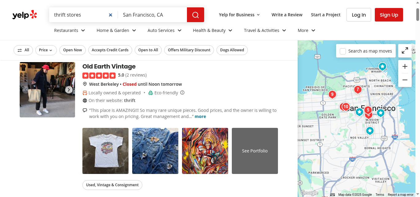This screenshot has height=197, width=420.
Task: Open the Google logo on the map
Action: [x=309, y=193]
